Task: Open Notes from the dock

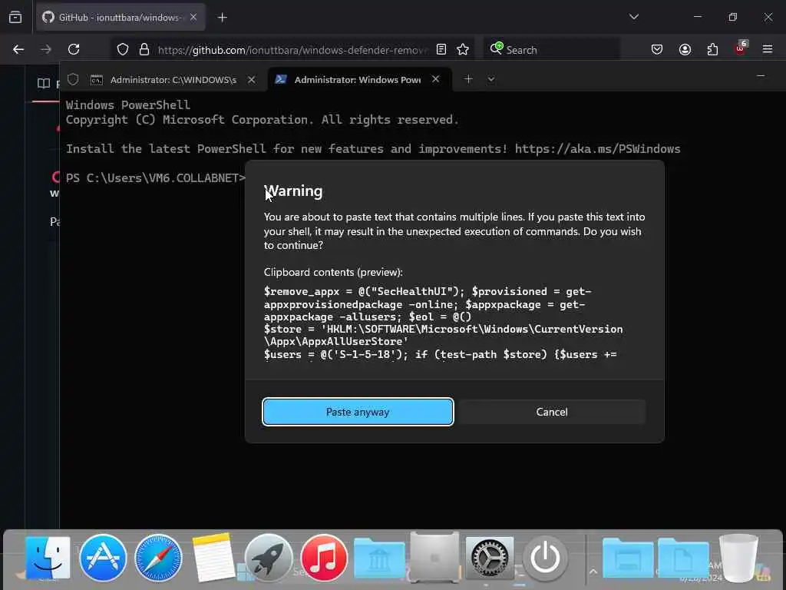Action: 213,558
